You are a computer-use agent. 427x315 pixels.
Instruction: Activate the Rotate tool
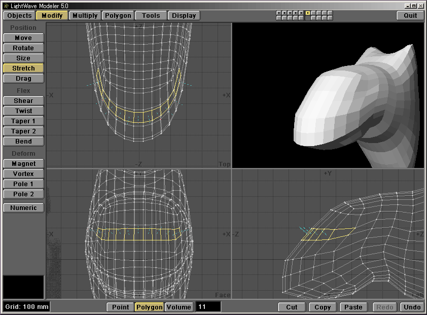coord(23,48)
